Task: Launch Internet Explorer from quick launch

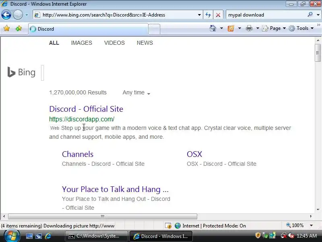Action: point(48,236)
